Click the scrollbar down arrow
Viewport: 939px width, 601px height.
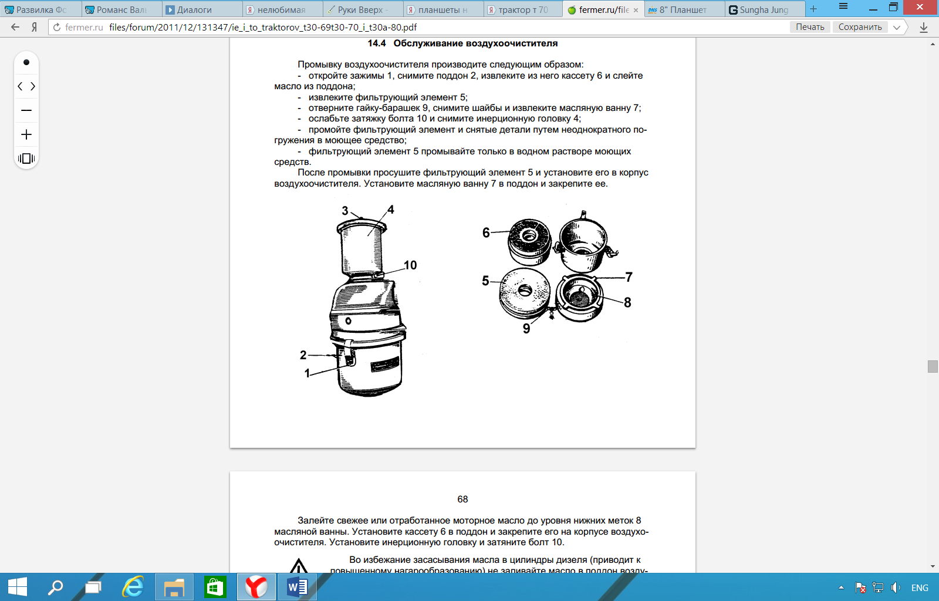[x=933, y=566]
